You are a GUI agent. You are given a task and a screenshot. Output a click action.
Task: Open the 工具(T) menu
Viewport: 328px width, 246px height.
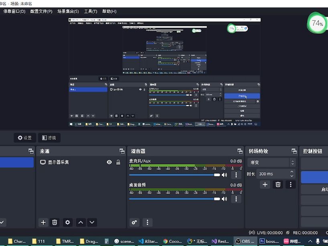click(91, 11)
